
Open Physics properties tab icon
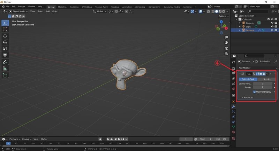(233, 117)
